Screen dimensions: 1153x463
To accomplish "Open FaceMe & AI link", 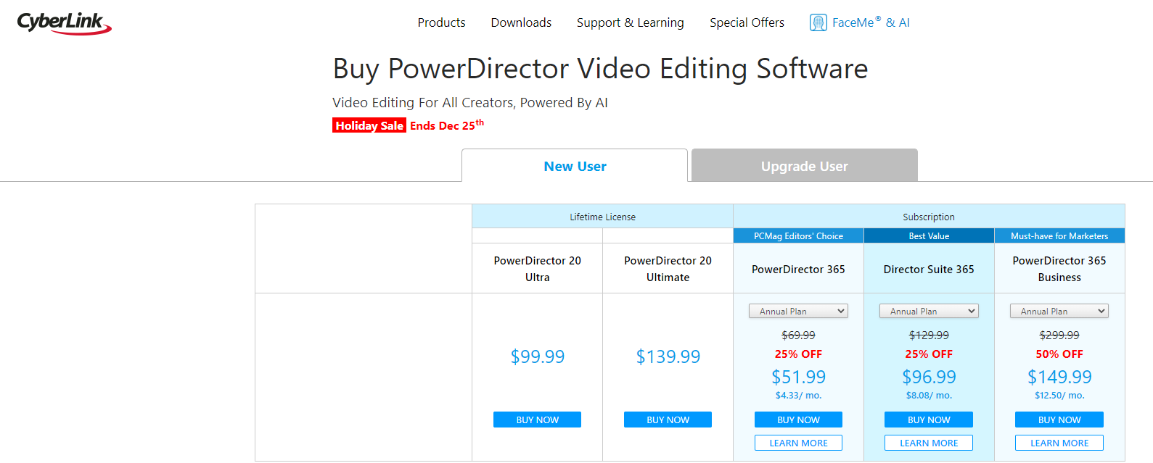I will (871, 22).
